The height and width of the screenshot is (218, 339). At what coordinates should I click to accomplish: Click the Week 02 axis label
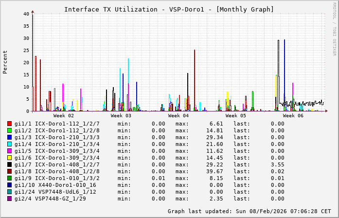[x=64, y=116]
